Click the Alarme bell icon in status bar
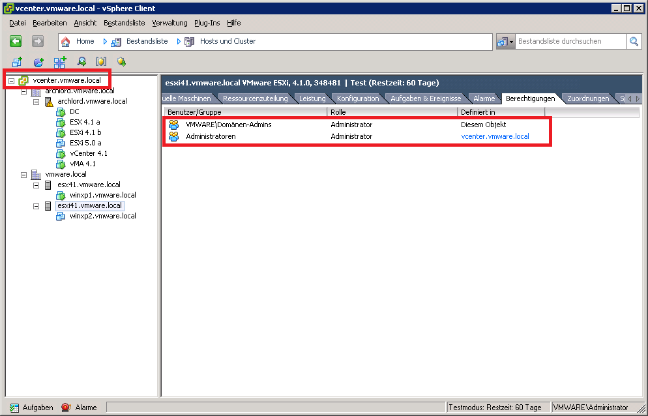The width and height of the screenshot is (648, 416). point(66,408)
